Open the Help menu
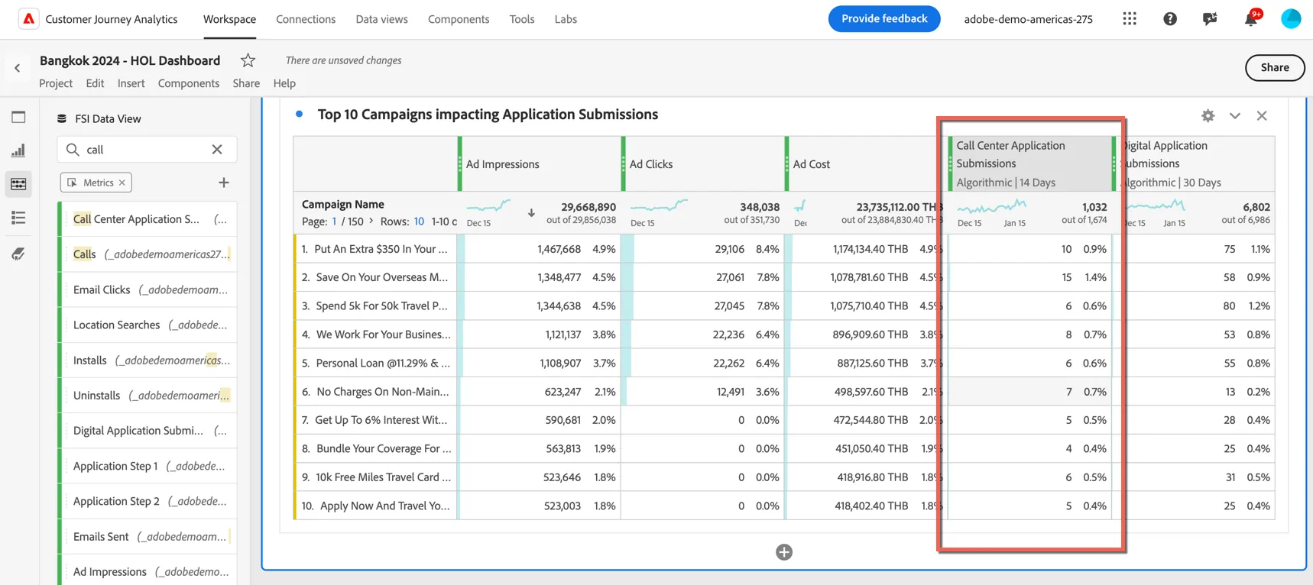 (284, 83)
